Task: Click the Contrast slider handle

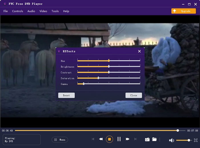Action: click(109, 72)
